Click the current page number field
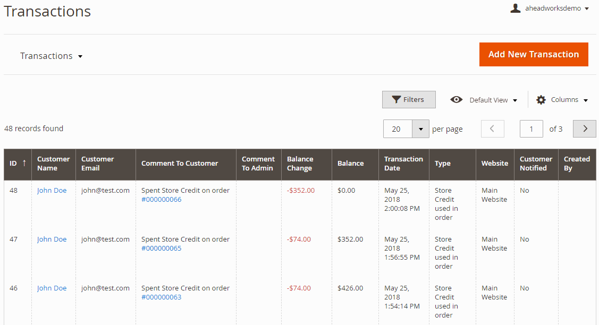This screenshot has width=599, height=325. click(x=531, y=129)
